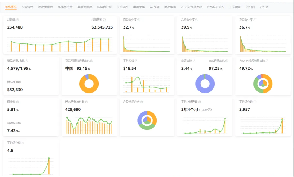294x177 pixels.
Task: Click help icon beside 月销售额
Action: pos(105,20)
